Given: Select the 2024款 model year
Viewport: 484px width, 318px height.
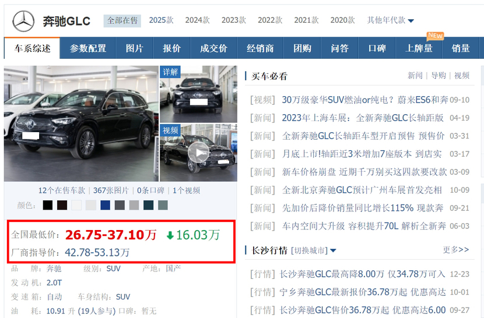Looking at the screenshot, I should (197, 20).
